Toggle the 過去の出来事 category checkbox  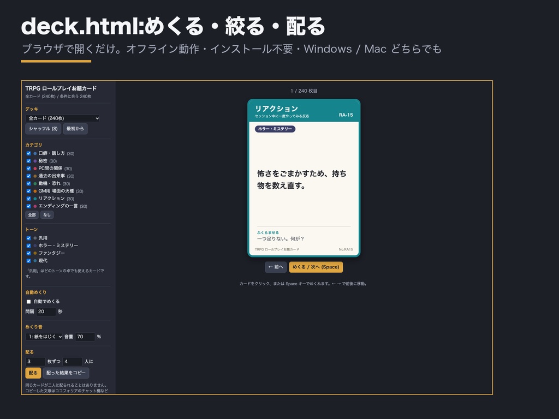pos(28,176)
